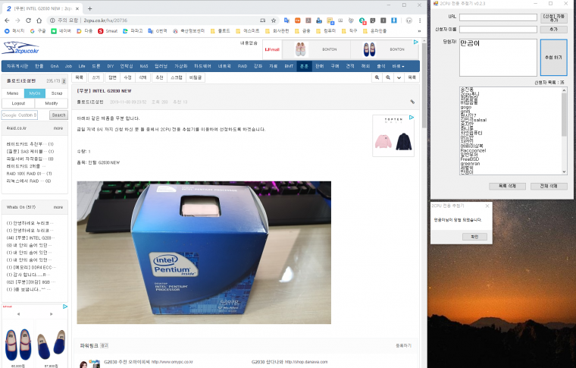
Task: Open a new browser tab
Action: (89, 8)
